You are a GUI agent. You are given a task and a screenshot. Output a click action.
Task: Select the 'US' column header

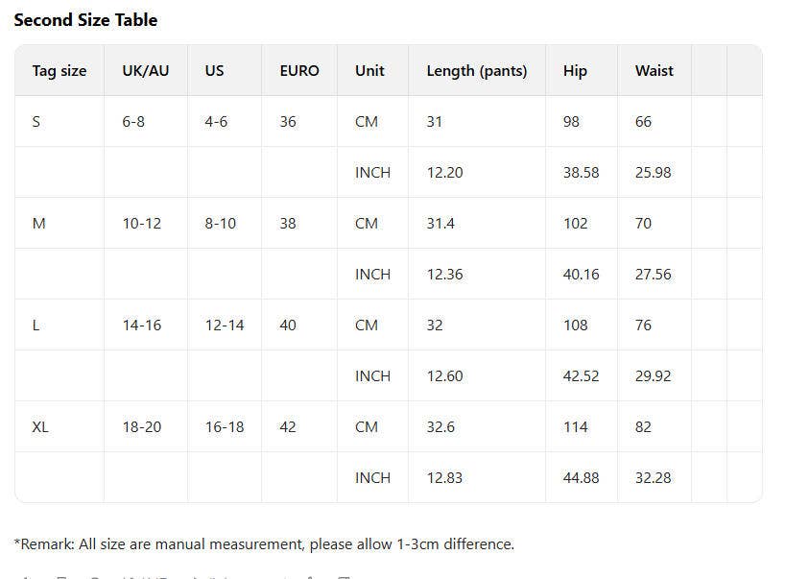pyautogui.click(x=214, y=71)
